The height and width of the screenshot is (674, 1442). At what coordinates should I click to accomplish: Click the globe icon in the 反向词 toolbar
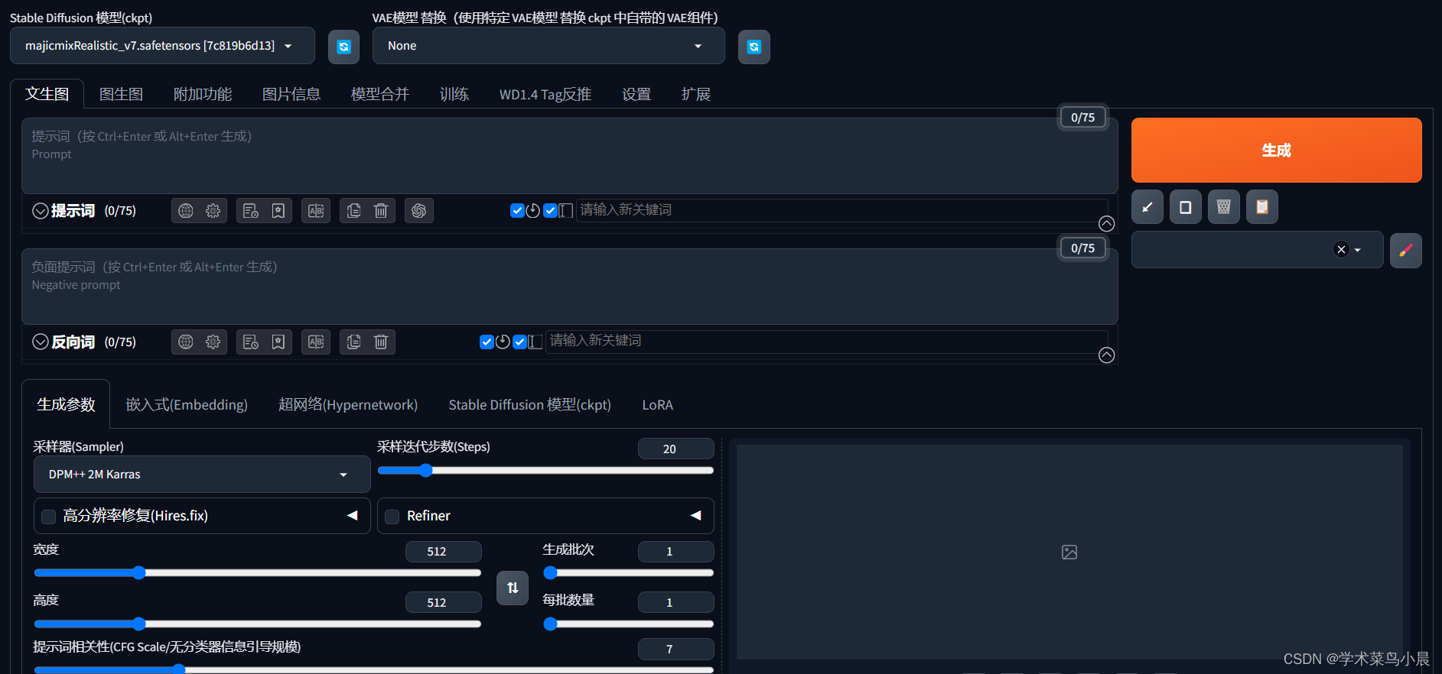tap(186, 342)
